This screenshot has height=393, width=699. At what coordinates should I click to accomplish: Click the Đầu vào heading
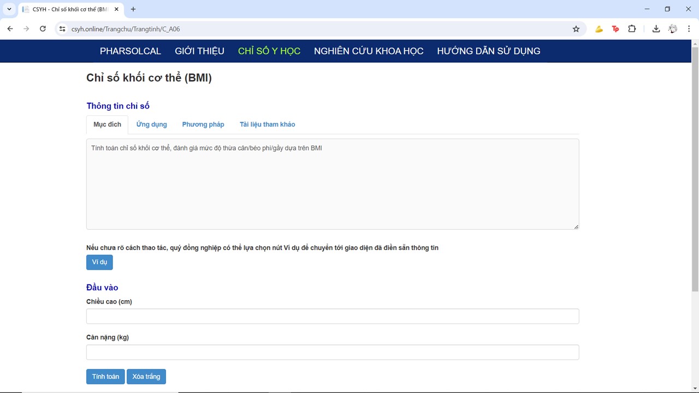coord(102,288)
